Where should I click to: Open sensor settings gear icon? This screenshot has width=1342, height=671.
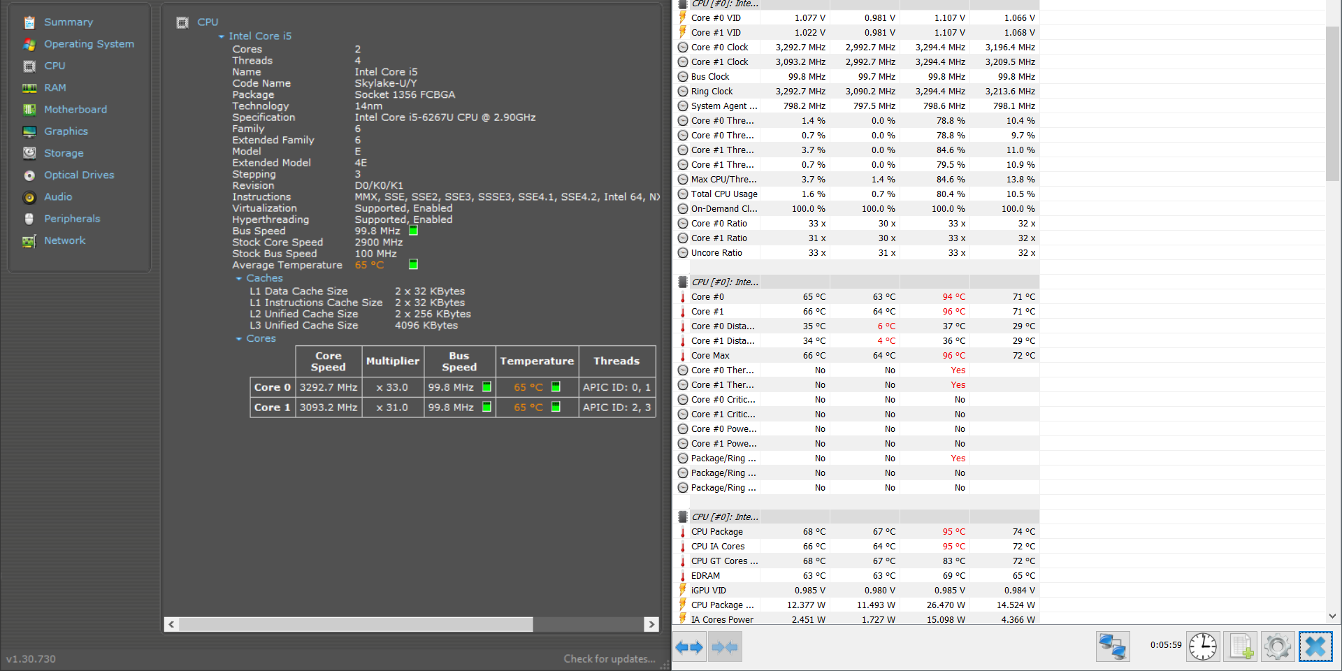point(1278,646)
